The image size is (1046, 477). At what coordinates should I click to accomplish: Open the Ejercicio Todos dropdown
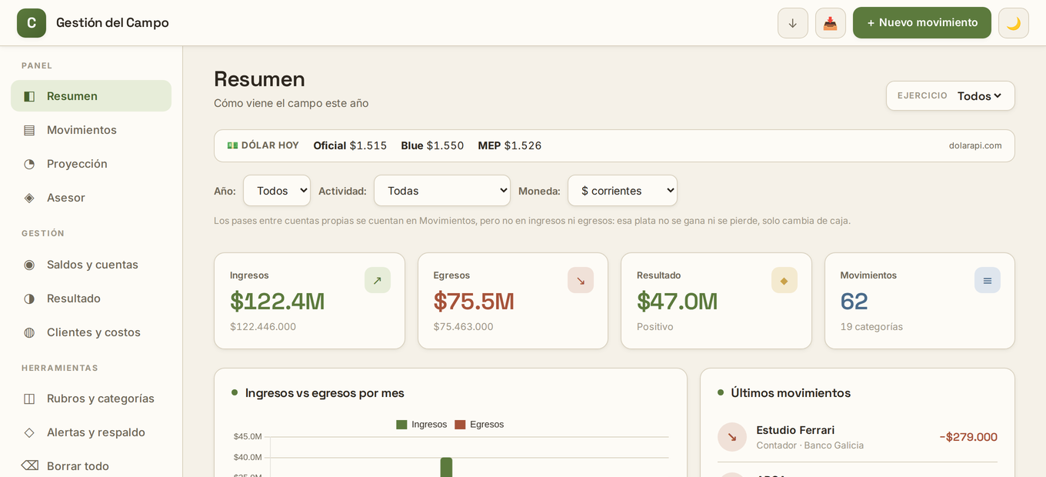(x=979, y=96)
